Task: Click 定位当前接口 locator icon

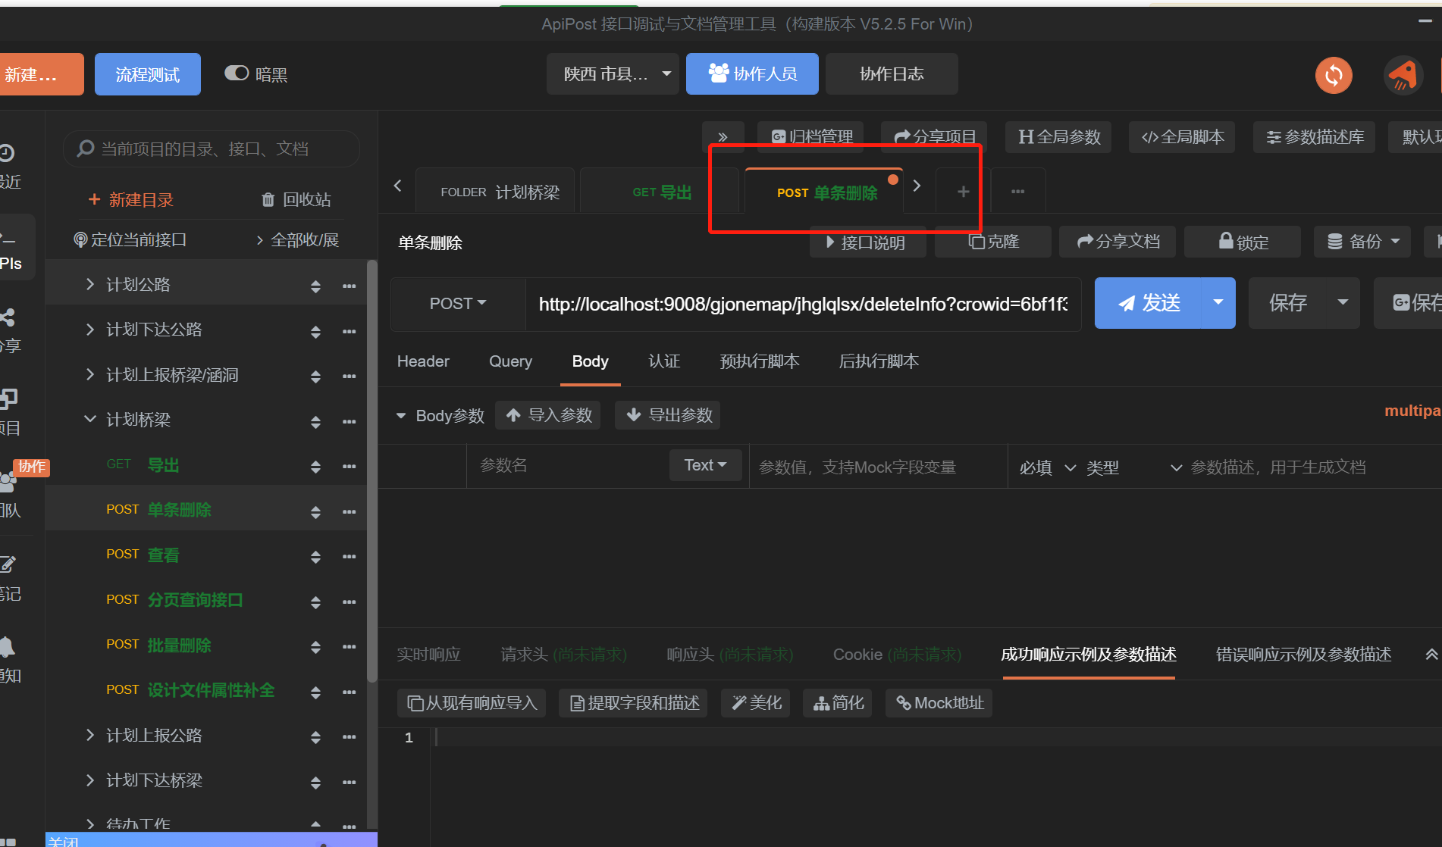Action: [x=80, y=240]
